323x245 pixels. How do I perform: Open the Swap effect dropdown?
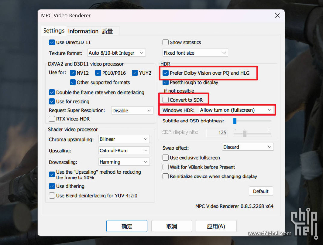[248, 147]
